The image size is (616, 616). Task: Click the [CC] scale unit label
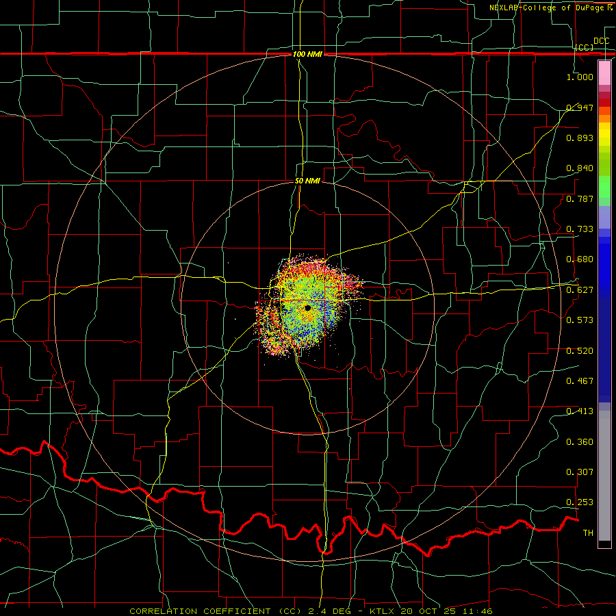click(x=585, y=47)
